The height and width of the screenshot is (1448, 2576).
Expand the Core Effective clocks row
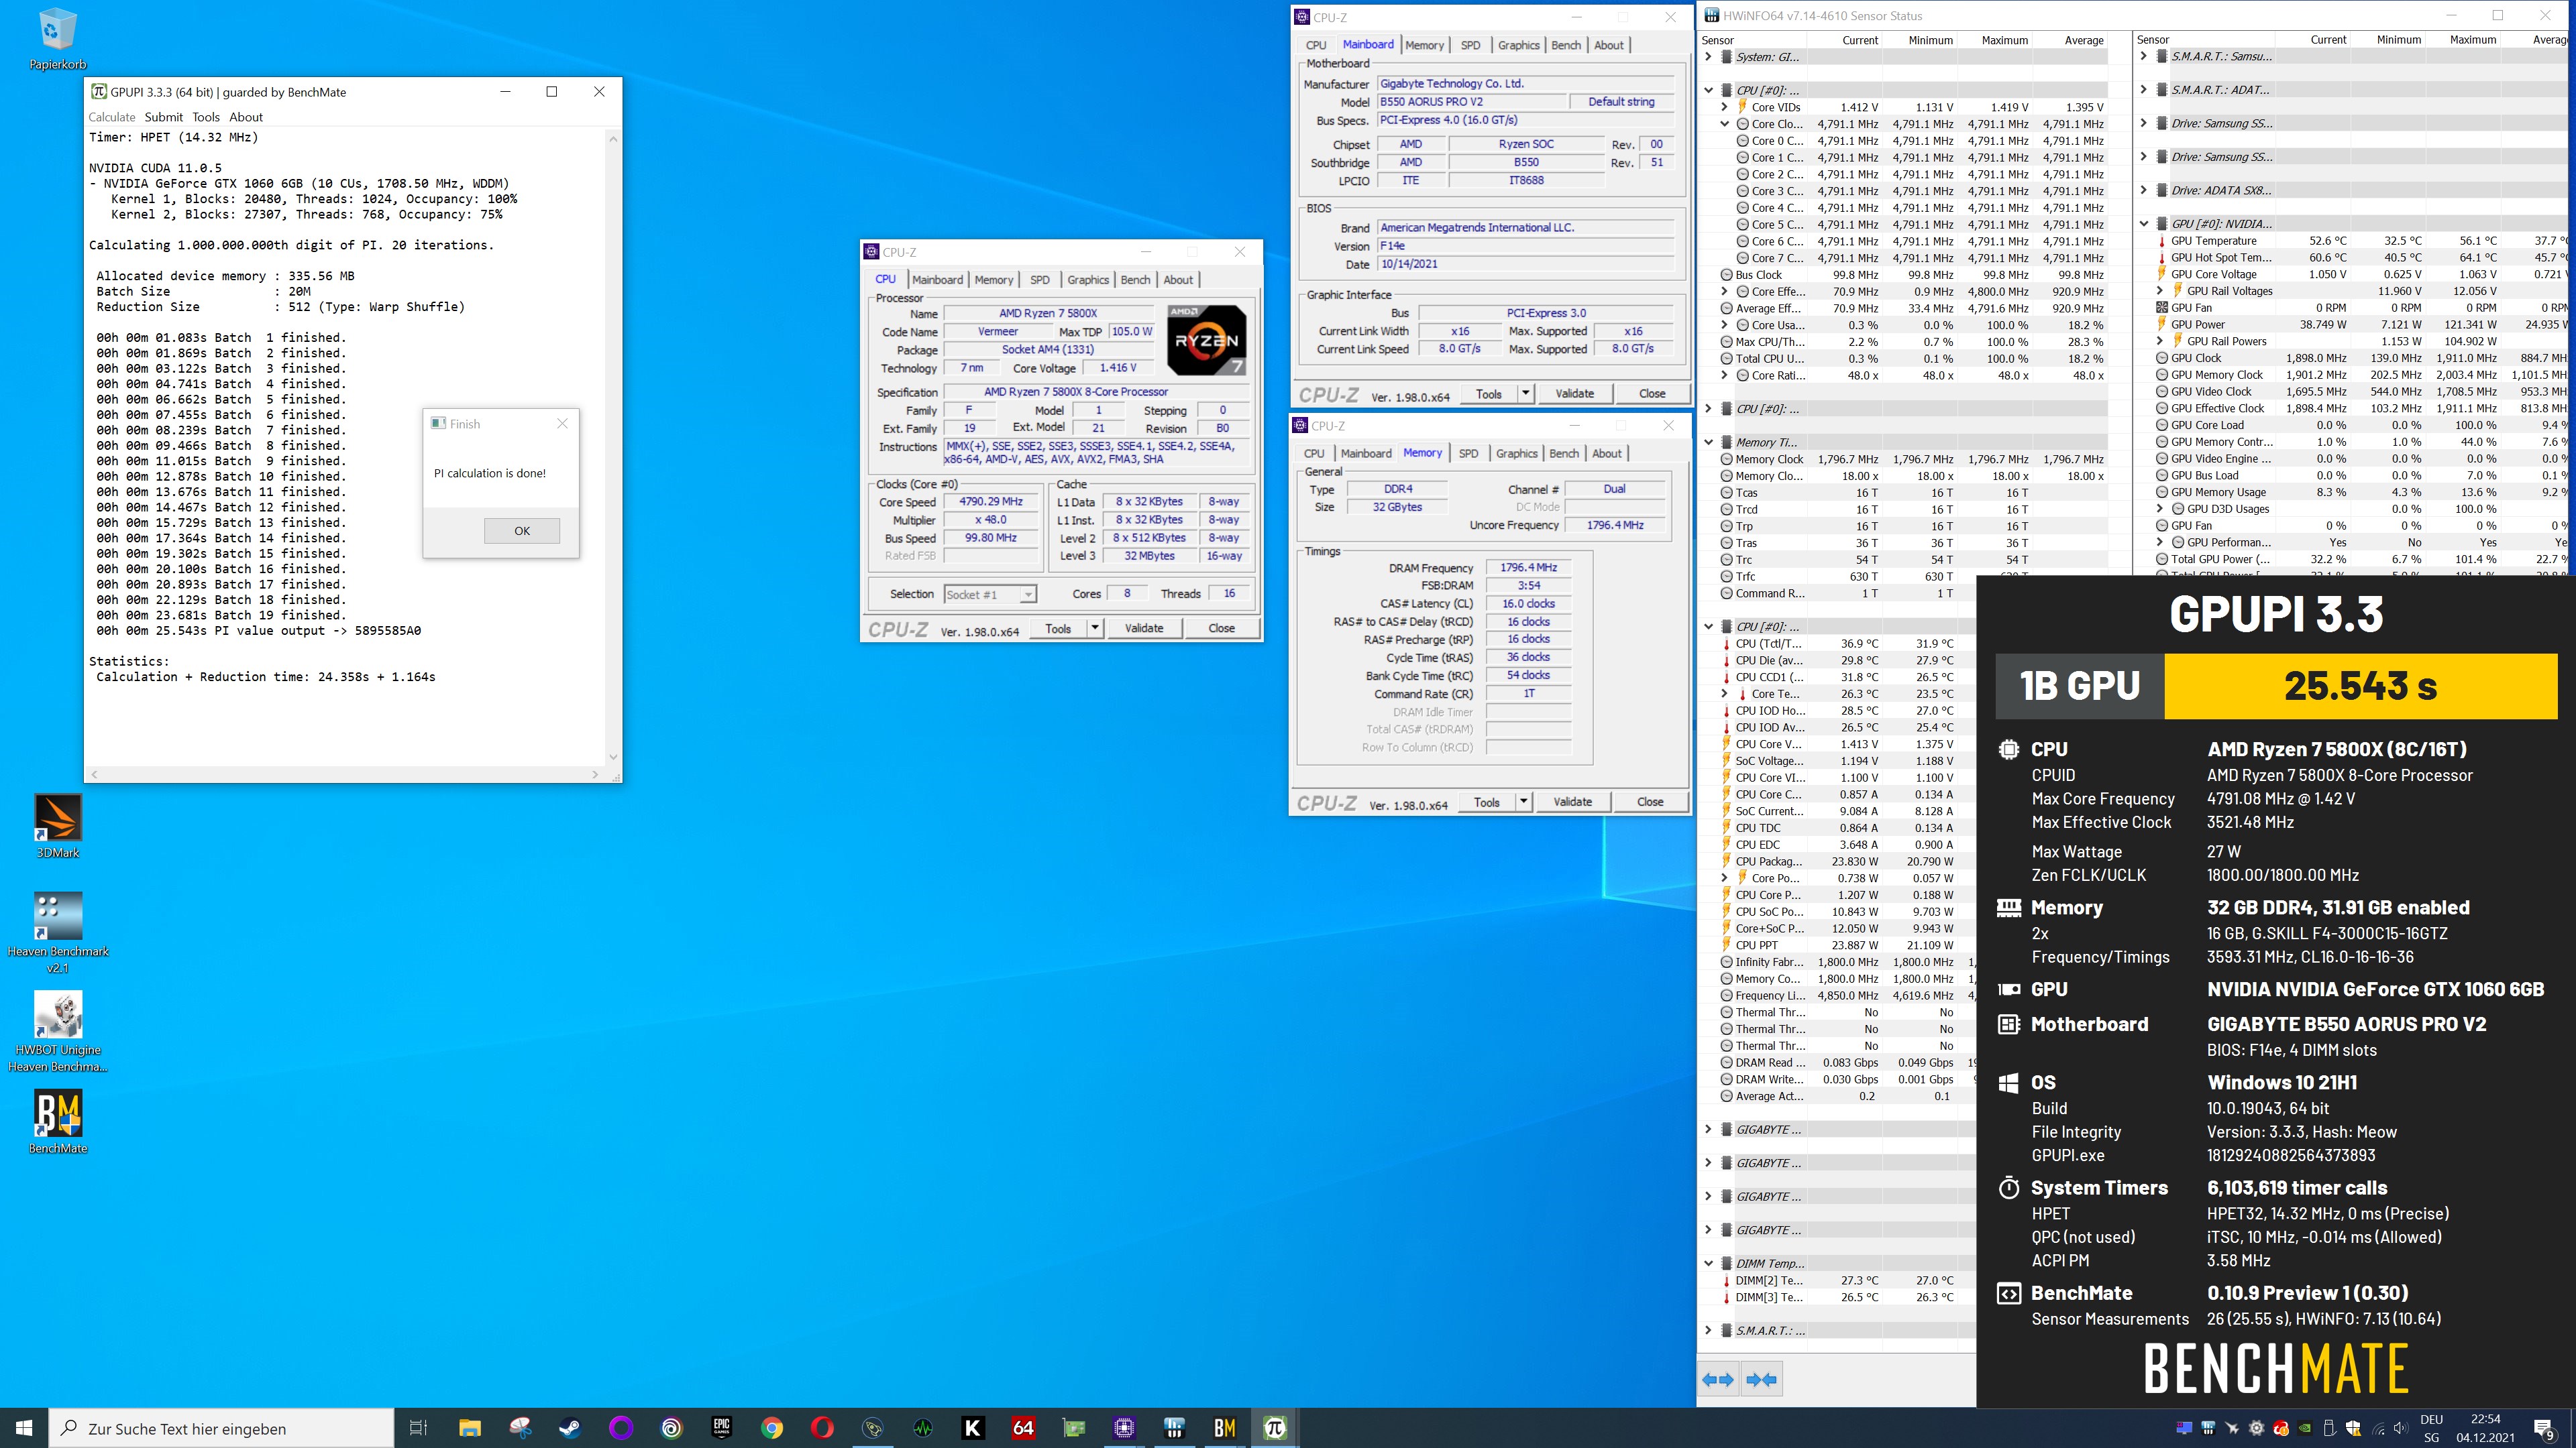click(x=1724, y=292)
